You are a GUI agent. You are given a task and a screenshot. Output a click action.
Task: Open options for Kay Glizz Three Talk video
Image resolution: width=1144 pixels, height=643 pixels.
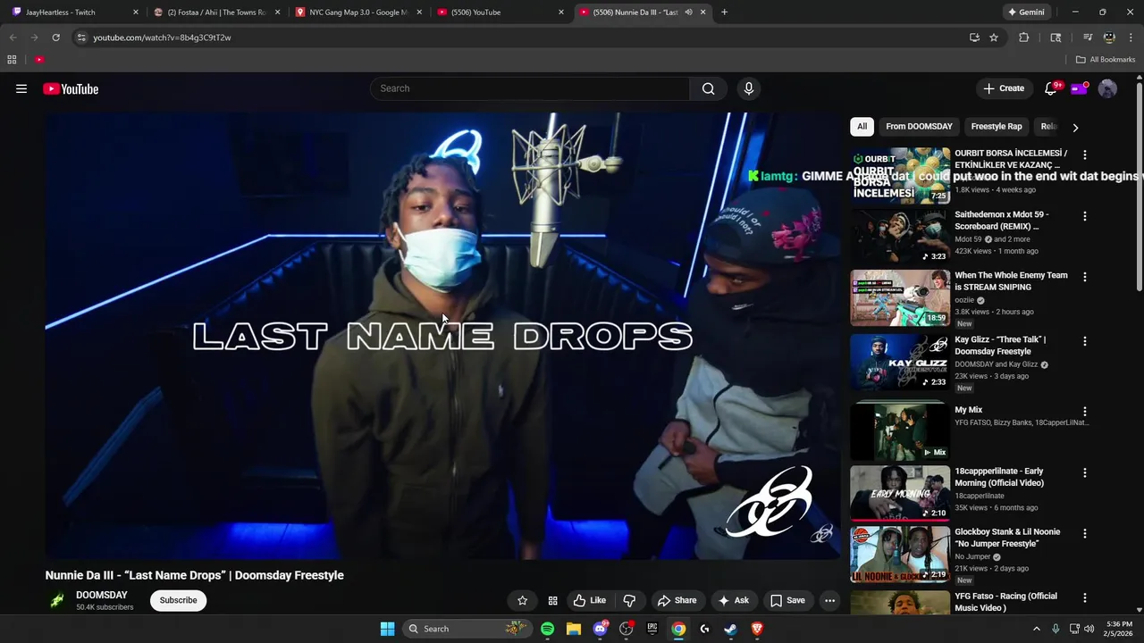1085,341
